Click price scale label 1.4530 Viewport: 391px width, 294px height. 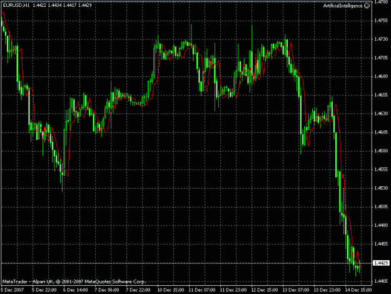tap(381, 188)
